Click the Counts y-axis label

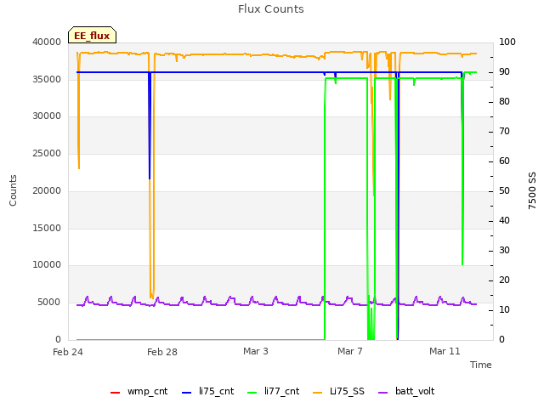coord(13,190)
